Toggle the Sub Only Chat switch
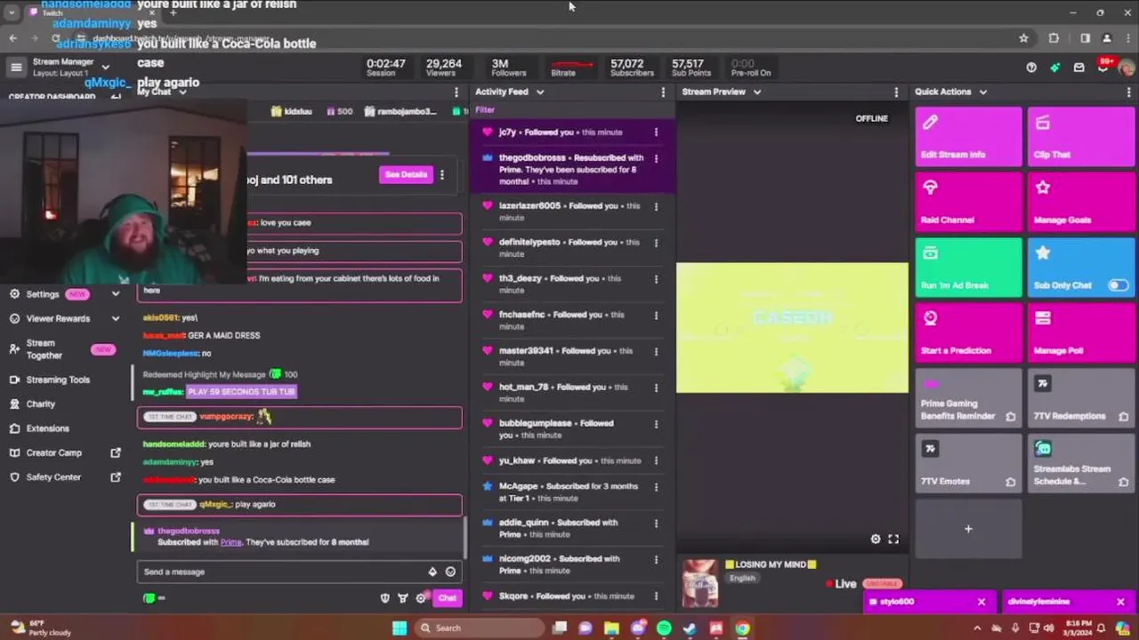Screen dimensions: 1139x640 pyautogui.click(x=1118, y=285)
